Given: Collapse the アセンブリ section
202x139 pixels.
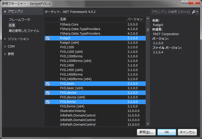Looking at the screenshot, I should (x=5, y=11).
